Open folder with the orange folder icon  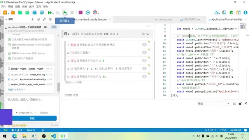point(13,12)
